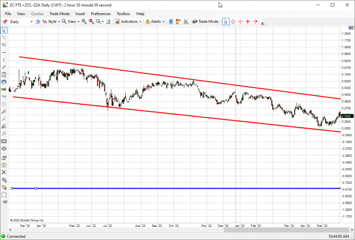Select the vertical line tool
The image size is (355, 240).
(x=4, y=60)
